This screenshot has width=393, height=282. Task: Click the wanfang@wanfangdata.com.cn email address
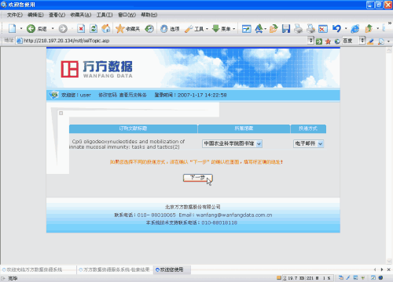click(x=234, y=215)
